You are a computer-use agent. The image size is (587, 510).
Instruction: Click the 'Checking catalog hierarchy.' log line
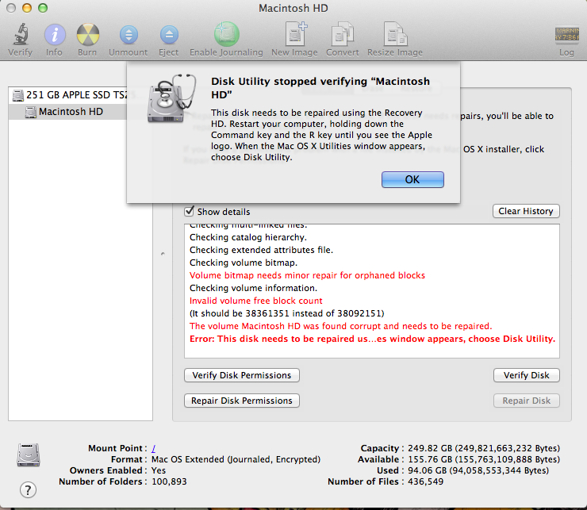[247, 237]
